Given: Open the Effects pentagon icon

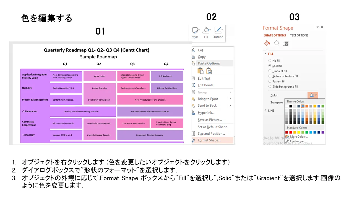Looking at the screenshot, I should click(x=276, y=43).
